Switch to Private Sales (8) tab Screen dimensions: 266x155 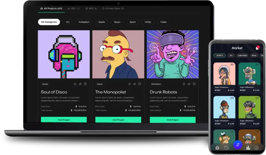[113, 9]
